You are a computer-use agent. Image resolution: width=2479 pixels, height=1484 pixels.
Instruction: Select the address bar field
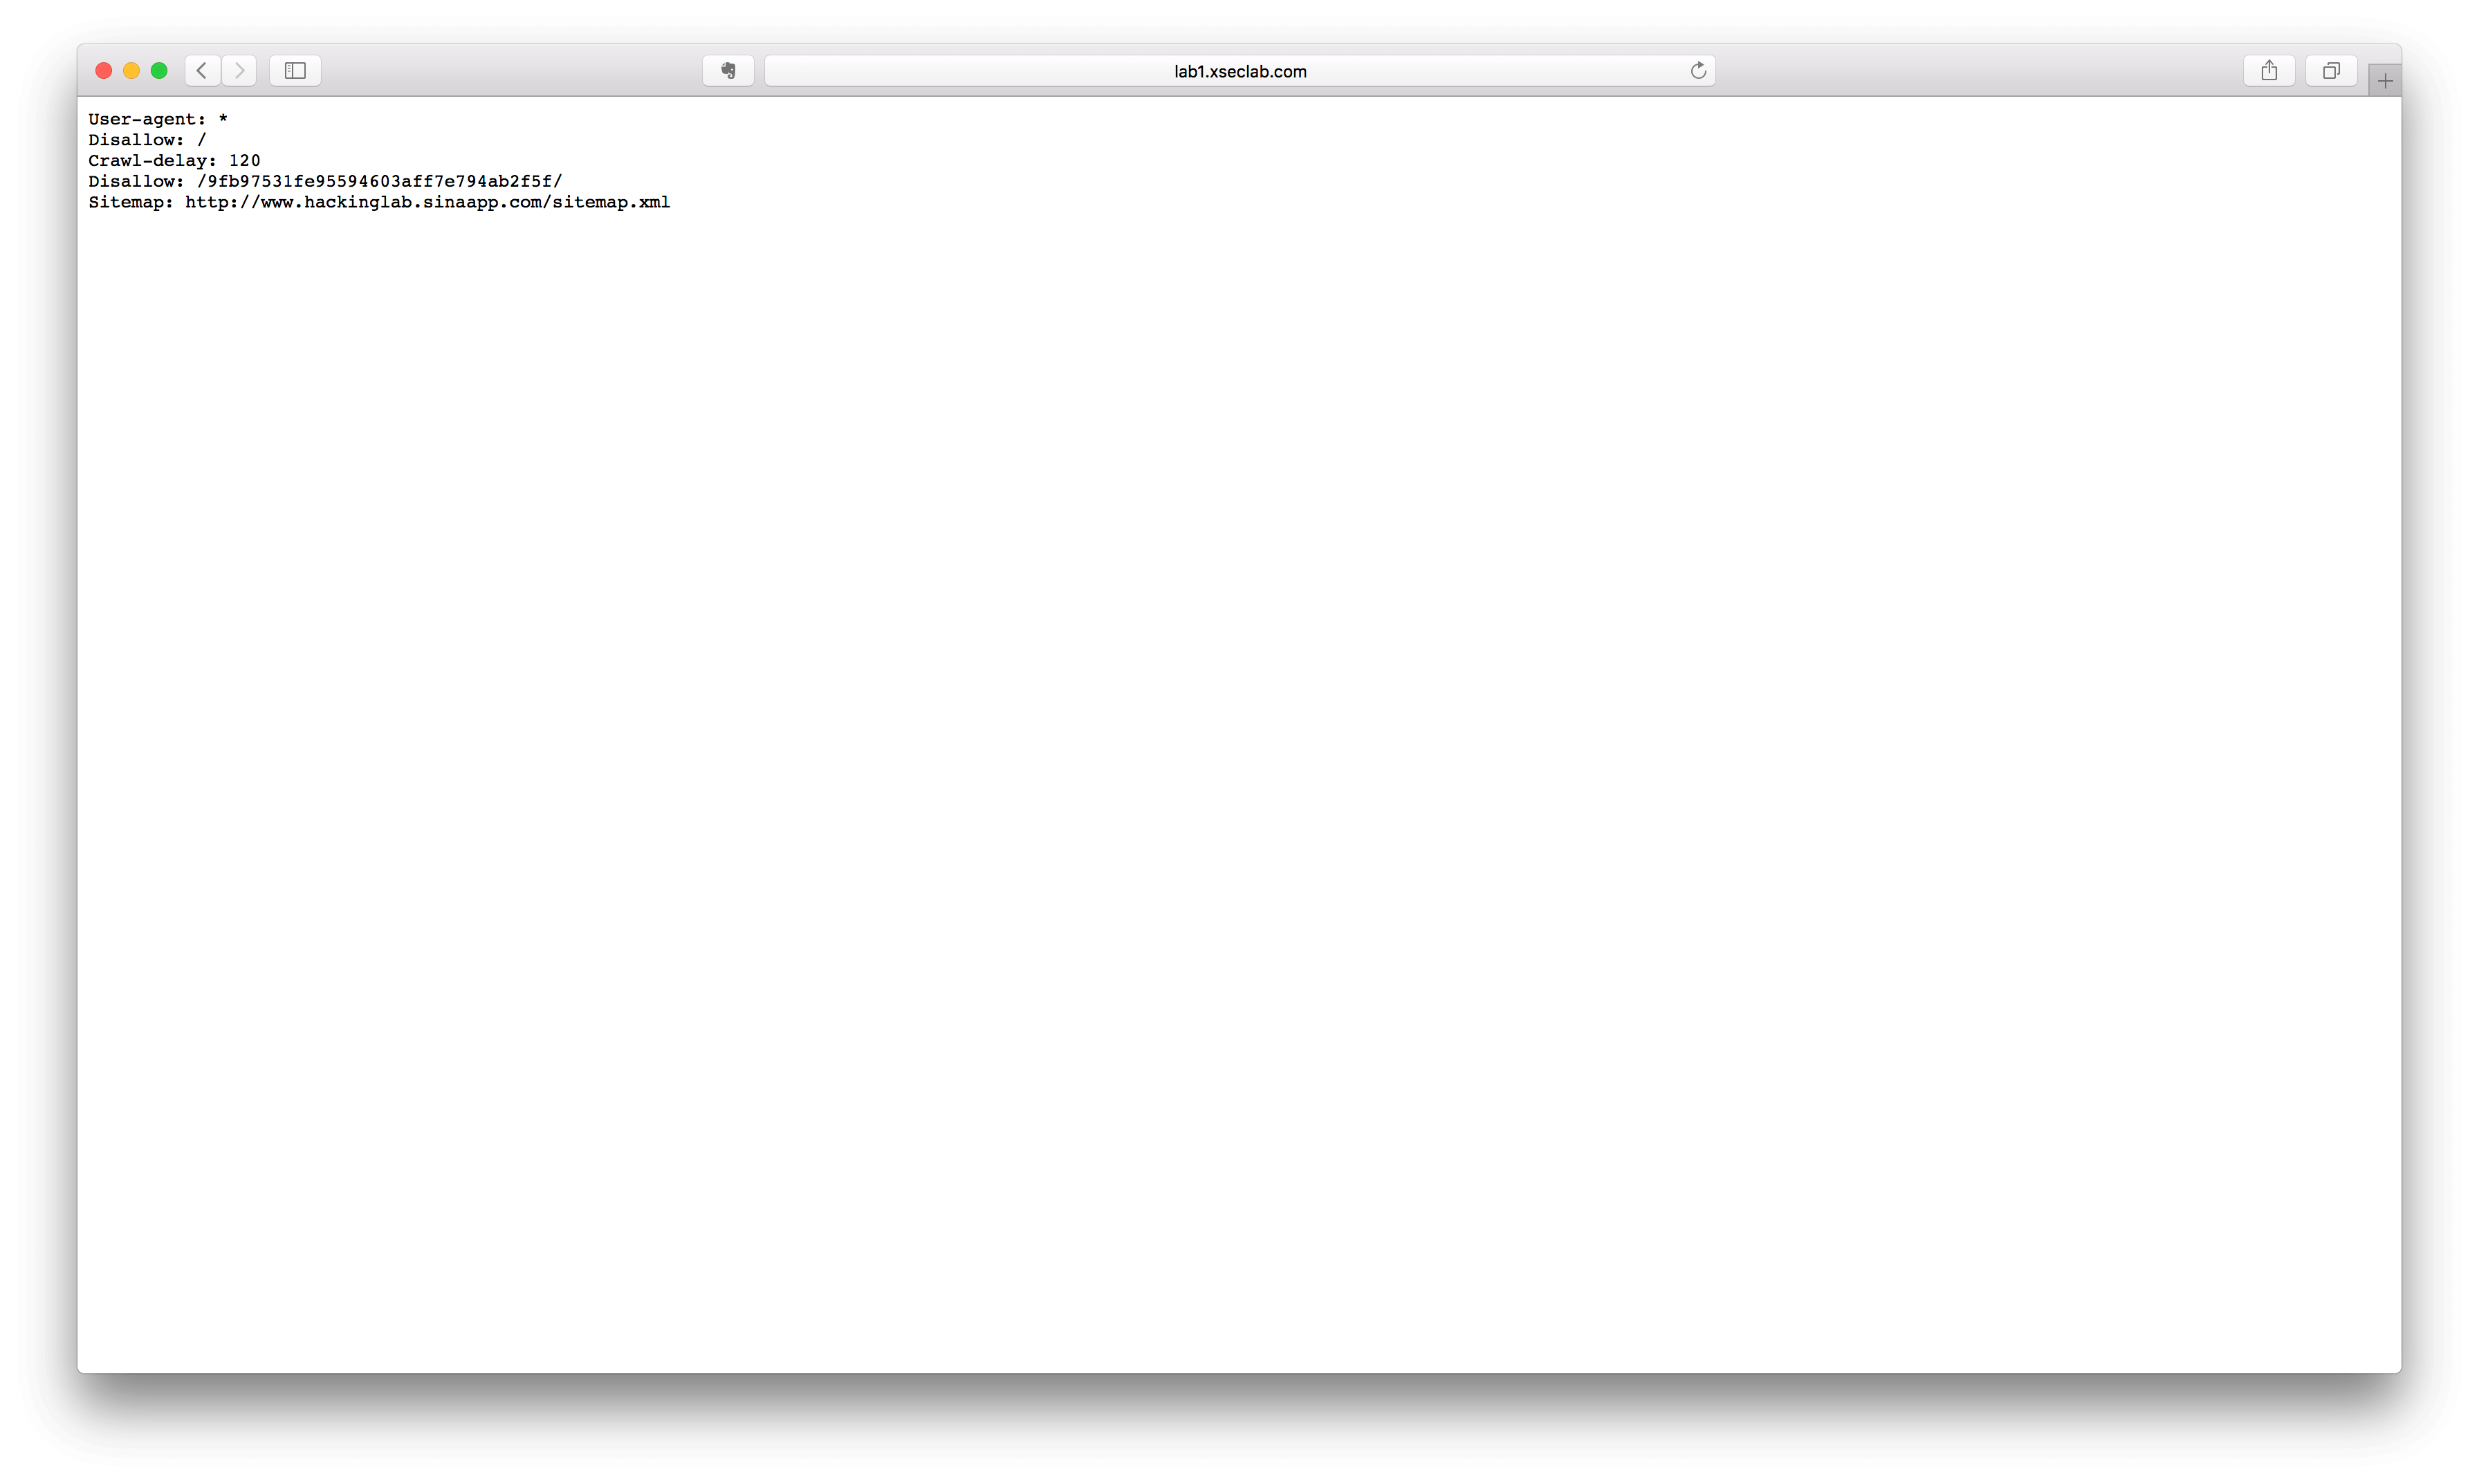[x=1237, y=71]
